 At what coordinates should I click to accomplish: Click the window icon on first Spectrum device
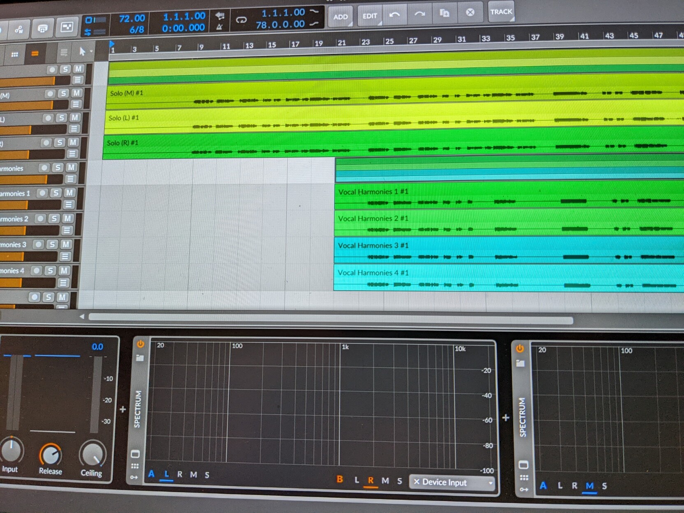click(135, 454)
